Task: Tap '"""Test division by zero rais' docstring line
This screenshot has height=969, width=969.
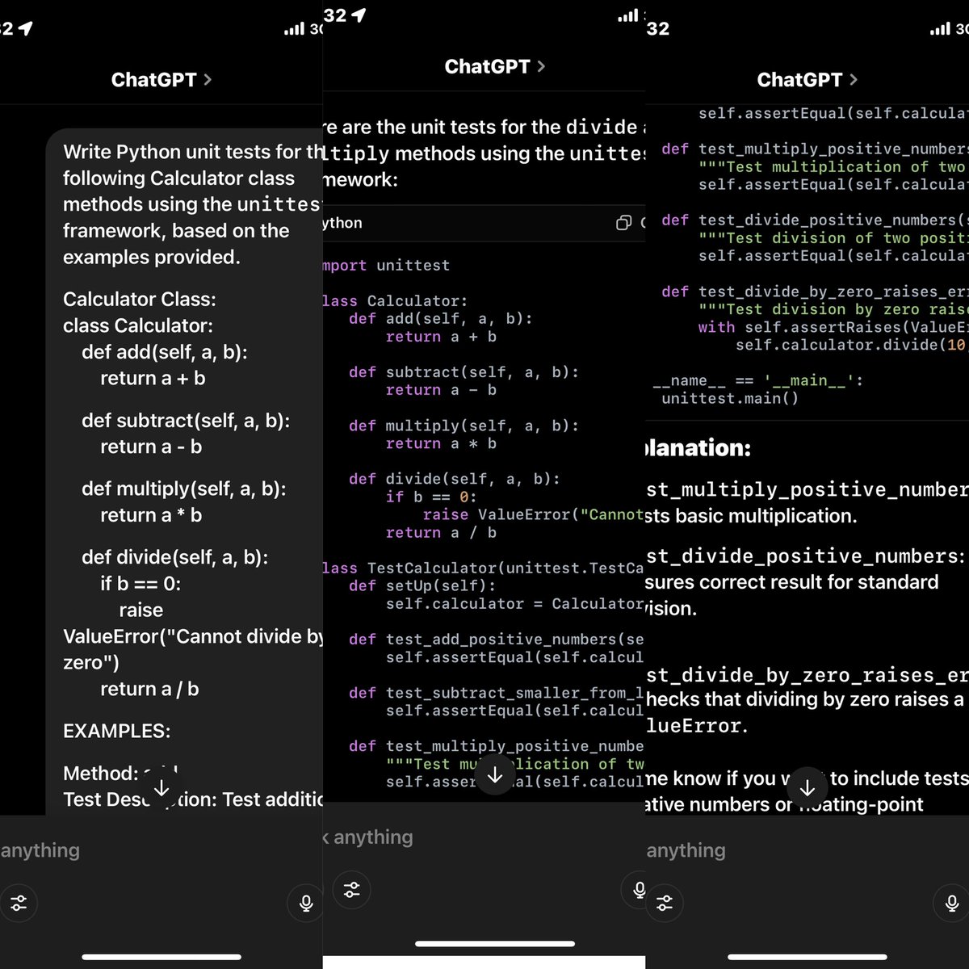Action: pyautogui.click(x=833, y=309)
